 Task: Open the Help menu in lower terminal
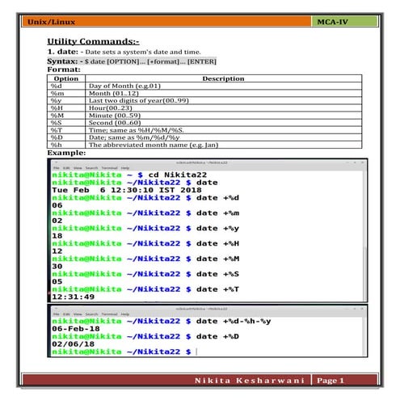pos(125,314)
